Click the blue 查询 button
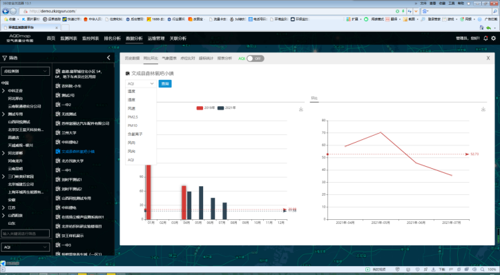The image size is (500, 275). pos(165,83)
